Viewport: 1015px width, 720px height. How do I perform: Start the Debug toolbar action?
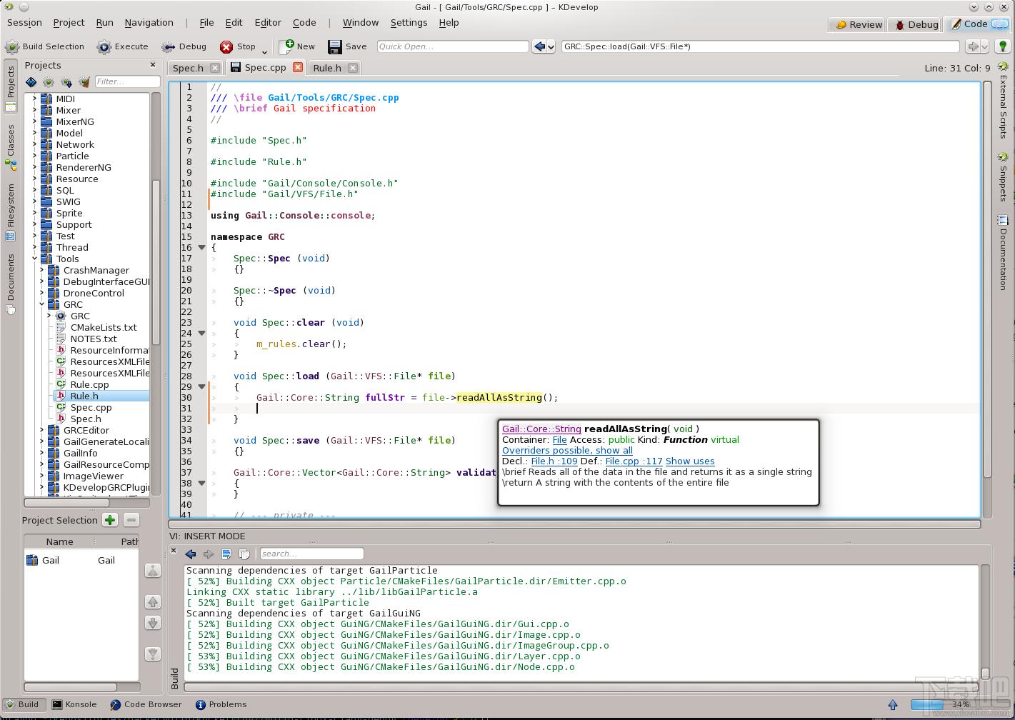184,46
